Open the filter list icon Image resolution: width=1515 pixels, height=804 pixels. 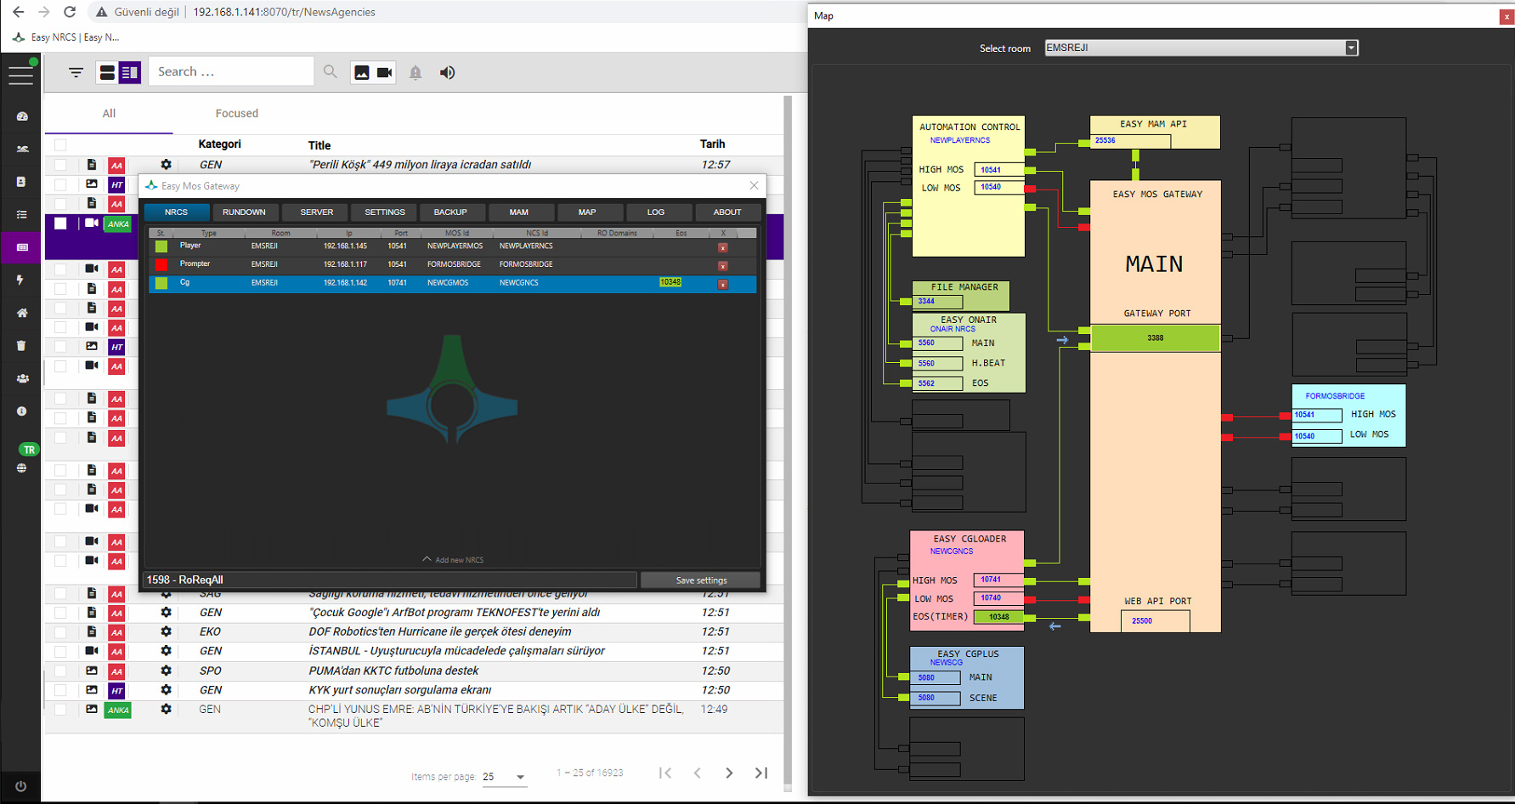76,72
